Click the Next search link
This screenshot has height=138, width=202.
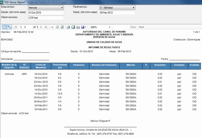click(x=141, y=27)
